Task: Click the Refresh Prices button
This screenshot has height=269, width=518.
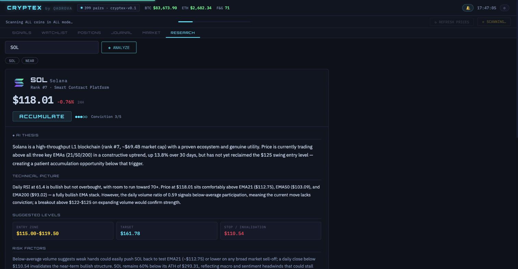Action: point(452,22)
